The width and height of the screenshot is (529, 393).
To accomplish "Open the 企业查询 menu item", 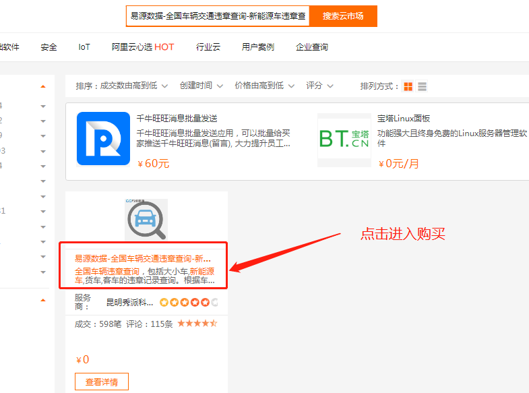I will [312, 47].
